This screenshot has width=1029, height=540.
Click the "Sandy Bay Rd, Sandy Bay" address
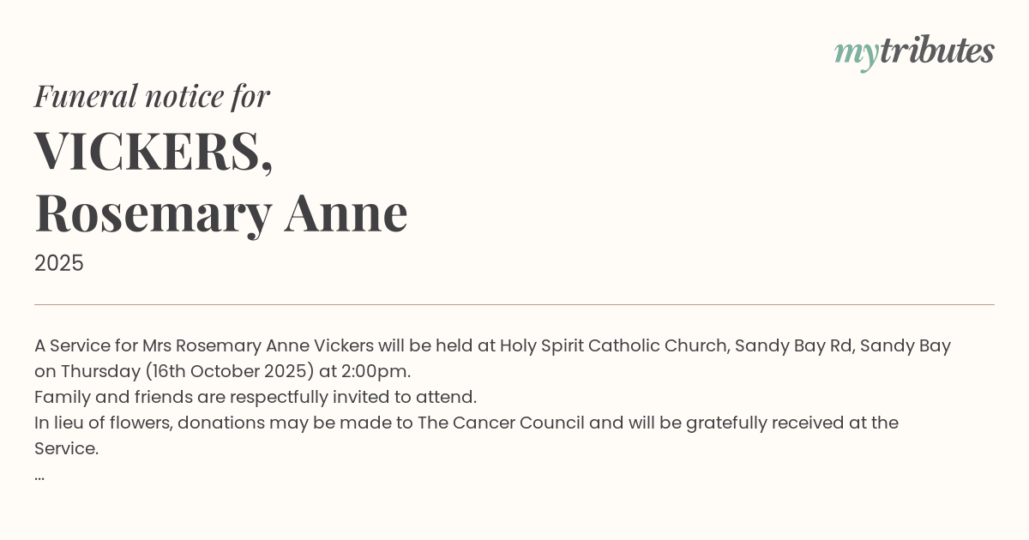842,346
